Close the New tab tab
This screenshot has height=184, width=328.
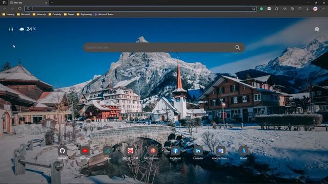click(46, 3)
